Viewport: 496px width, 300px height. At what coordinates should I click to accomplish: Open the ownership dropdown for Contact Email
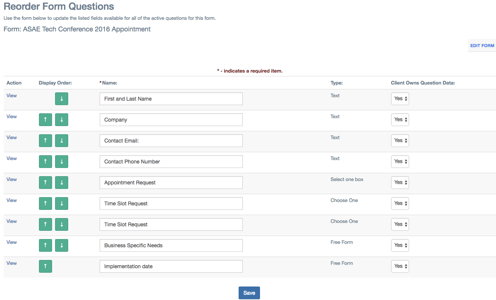(x=400, y=140)
